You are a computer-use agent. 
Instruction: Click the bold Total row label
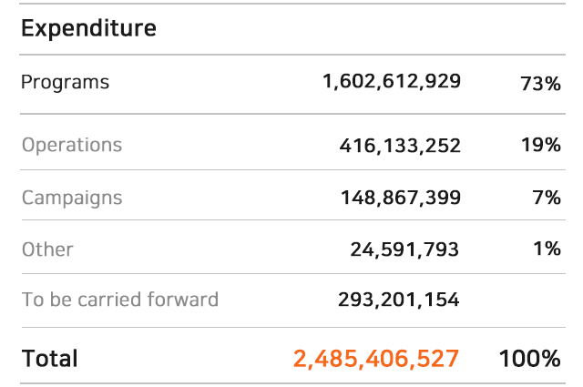(x=50, y=359)
